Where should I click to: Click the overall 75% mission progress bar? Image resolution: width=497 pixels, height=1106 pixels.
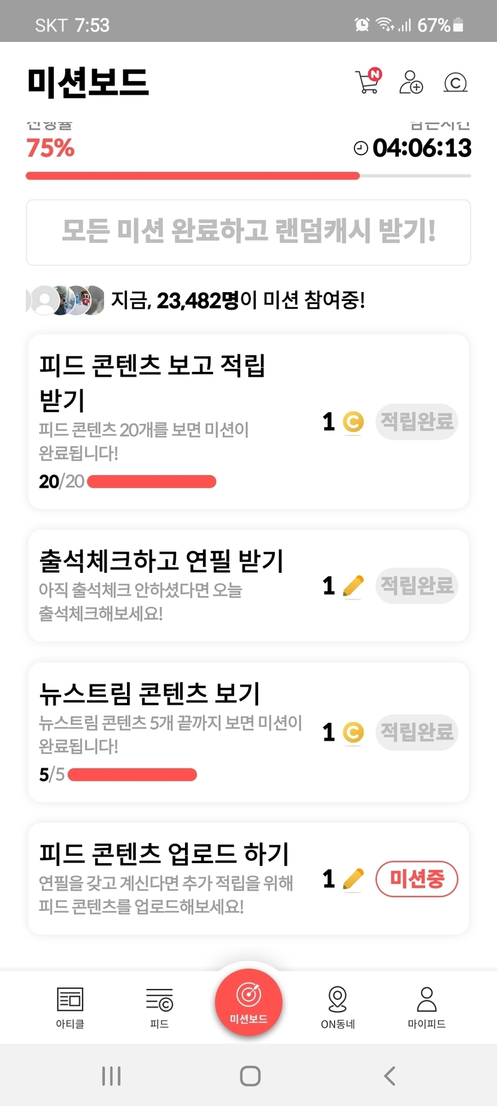click(x=249, y=176)
